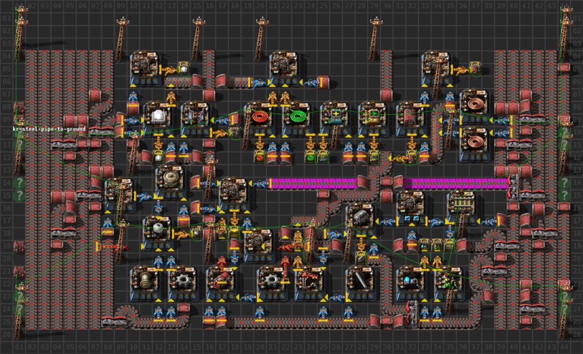Image resolution: width=583 pixels, height=354 pixels.
Task: Click the 'kr-steel-pipe-to-ground' label
Action: click(x=49, y=129)
